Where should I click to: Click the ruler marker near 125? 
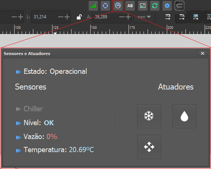(55, 33)
